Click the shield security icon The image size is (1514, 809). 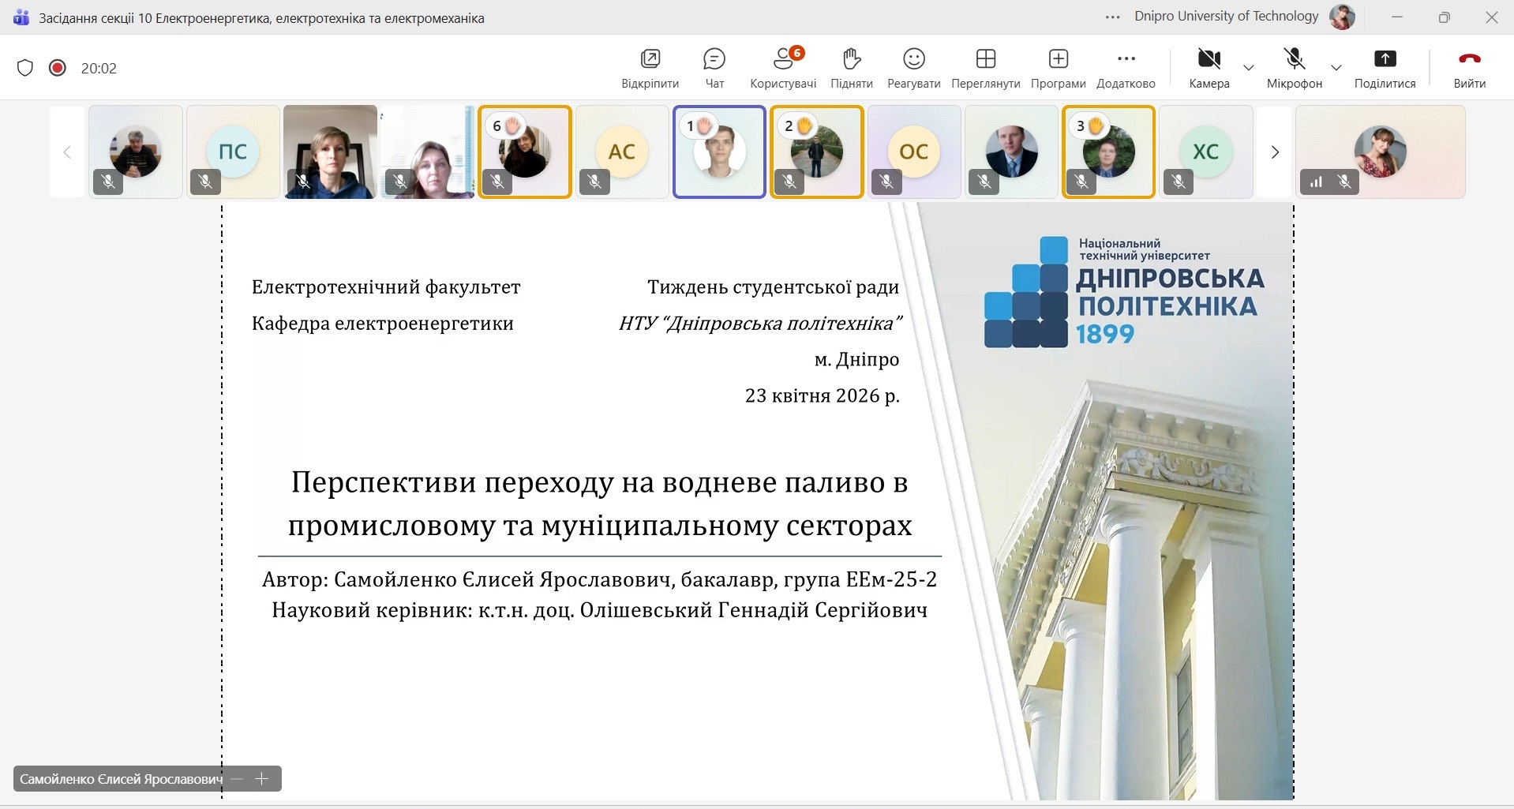point(25,68)
